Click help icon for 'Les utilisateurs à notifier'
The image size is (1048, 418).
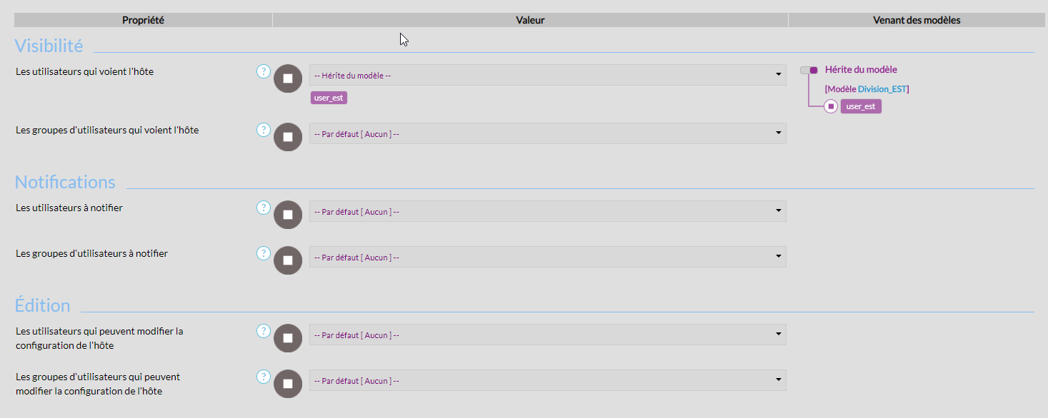coord(263,208)
